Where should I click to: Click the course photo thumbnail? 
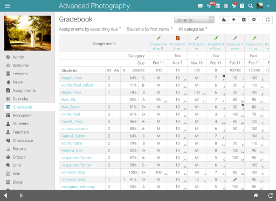pos(27,33)
